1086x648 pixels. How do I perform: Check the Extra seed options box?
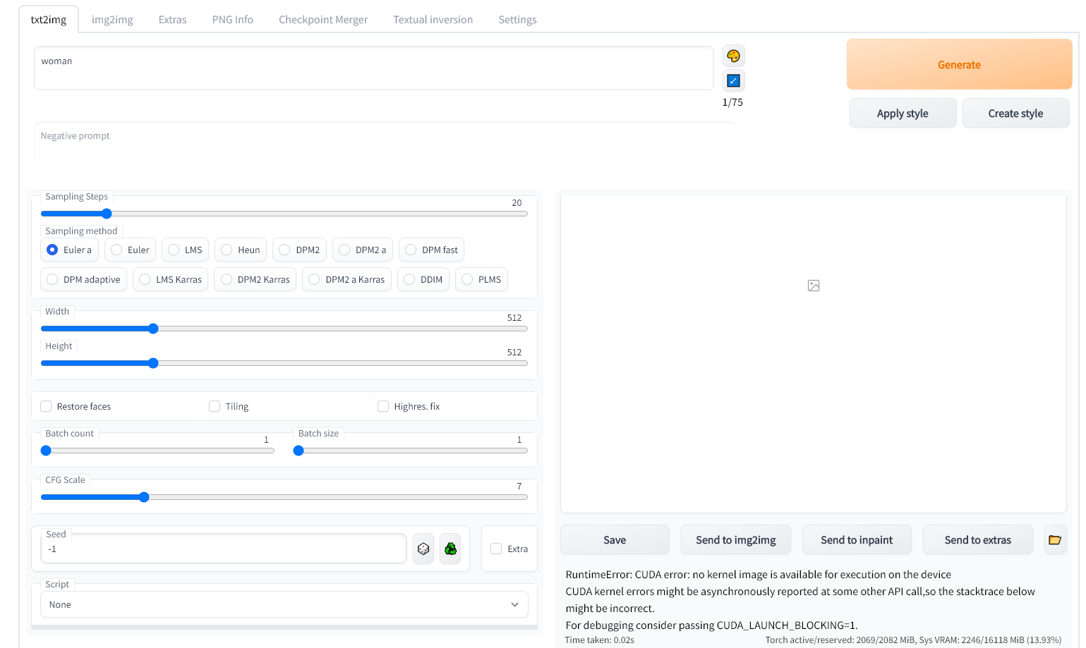(495, 548)
